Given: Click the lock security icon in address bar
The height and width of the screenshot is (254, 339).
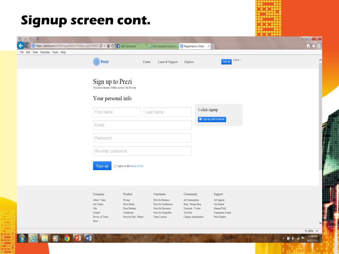Looking at the screenshot, I should pyautogui.click(x=109, y=46).
